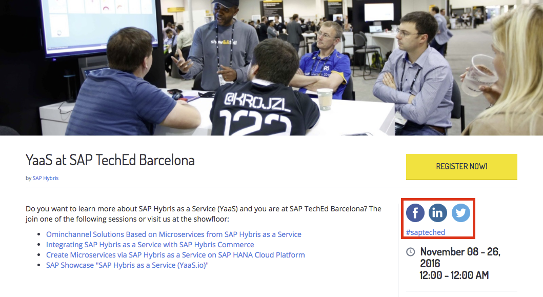Open SAP Hybris author link

pyautogui.click(x=45, y=178)
